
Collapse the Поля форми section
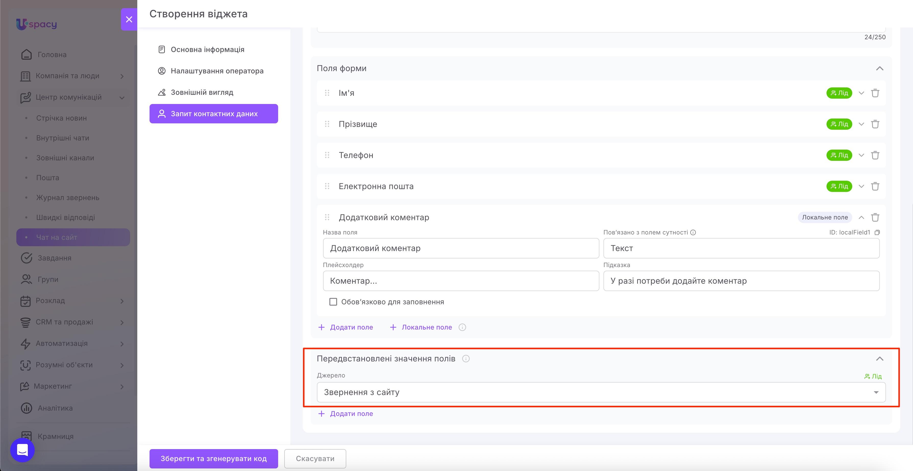coord(880,68)
